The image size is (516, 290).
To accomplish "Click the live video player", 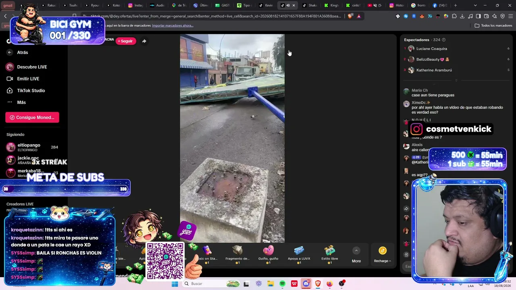I will pos(232,138).
